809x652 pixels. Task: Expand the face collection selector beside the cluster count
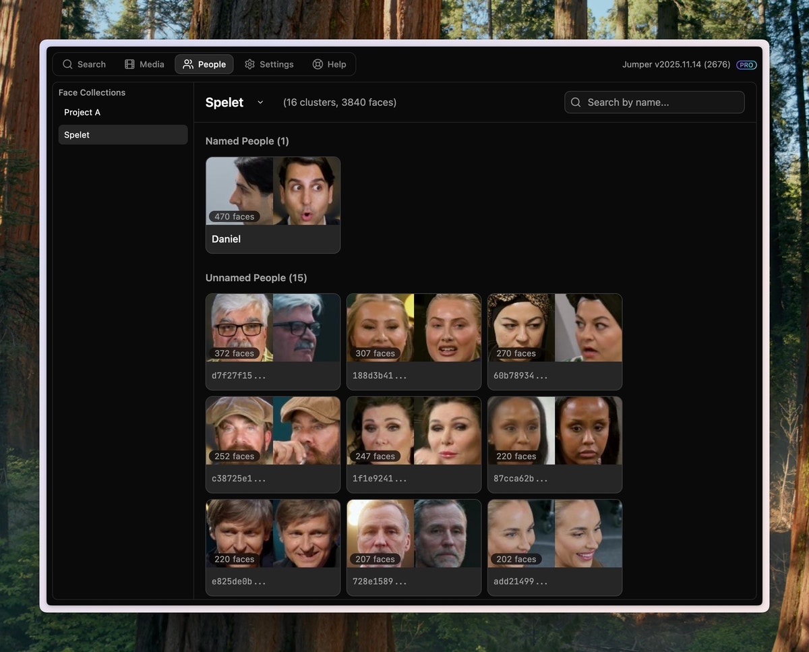click(x=260, y=102)
